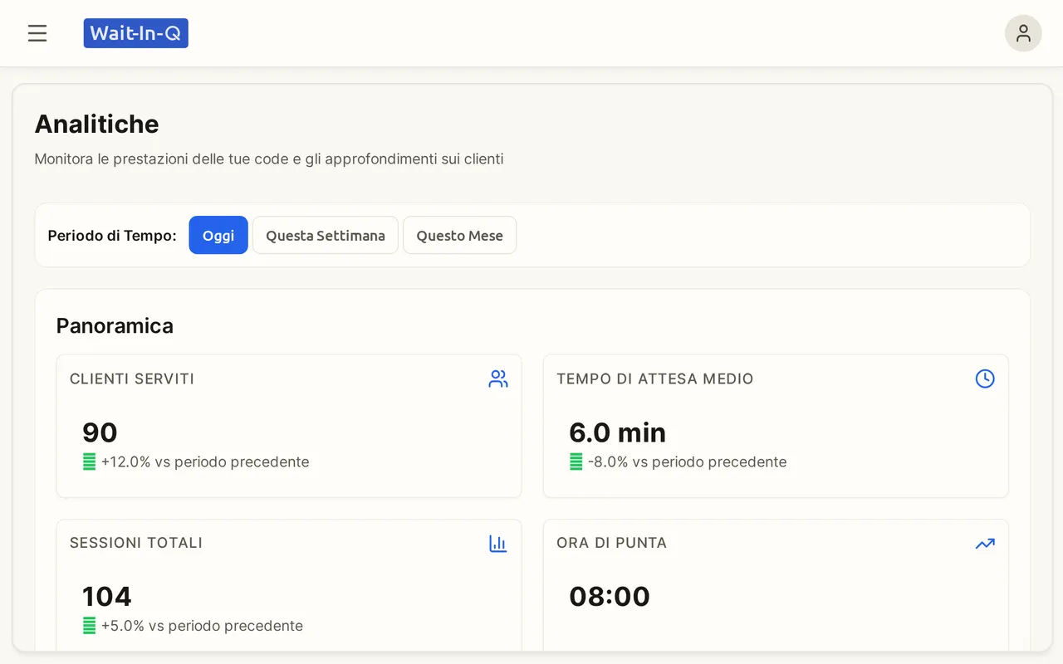Viewport: 1063px width, 664px height.
Task: Click the green trend icon beside +5.0%
Action: 90,626
